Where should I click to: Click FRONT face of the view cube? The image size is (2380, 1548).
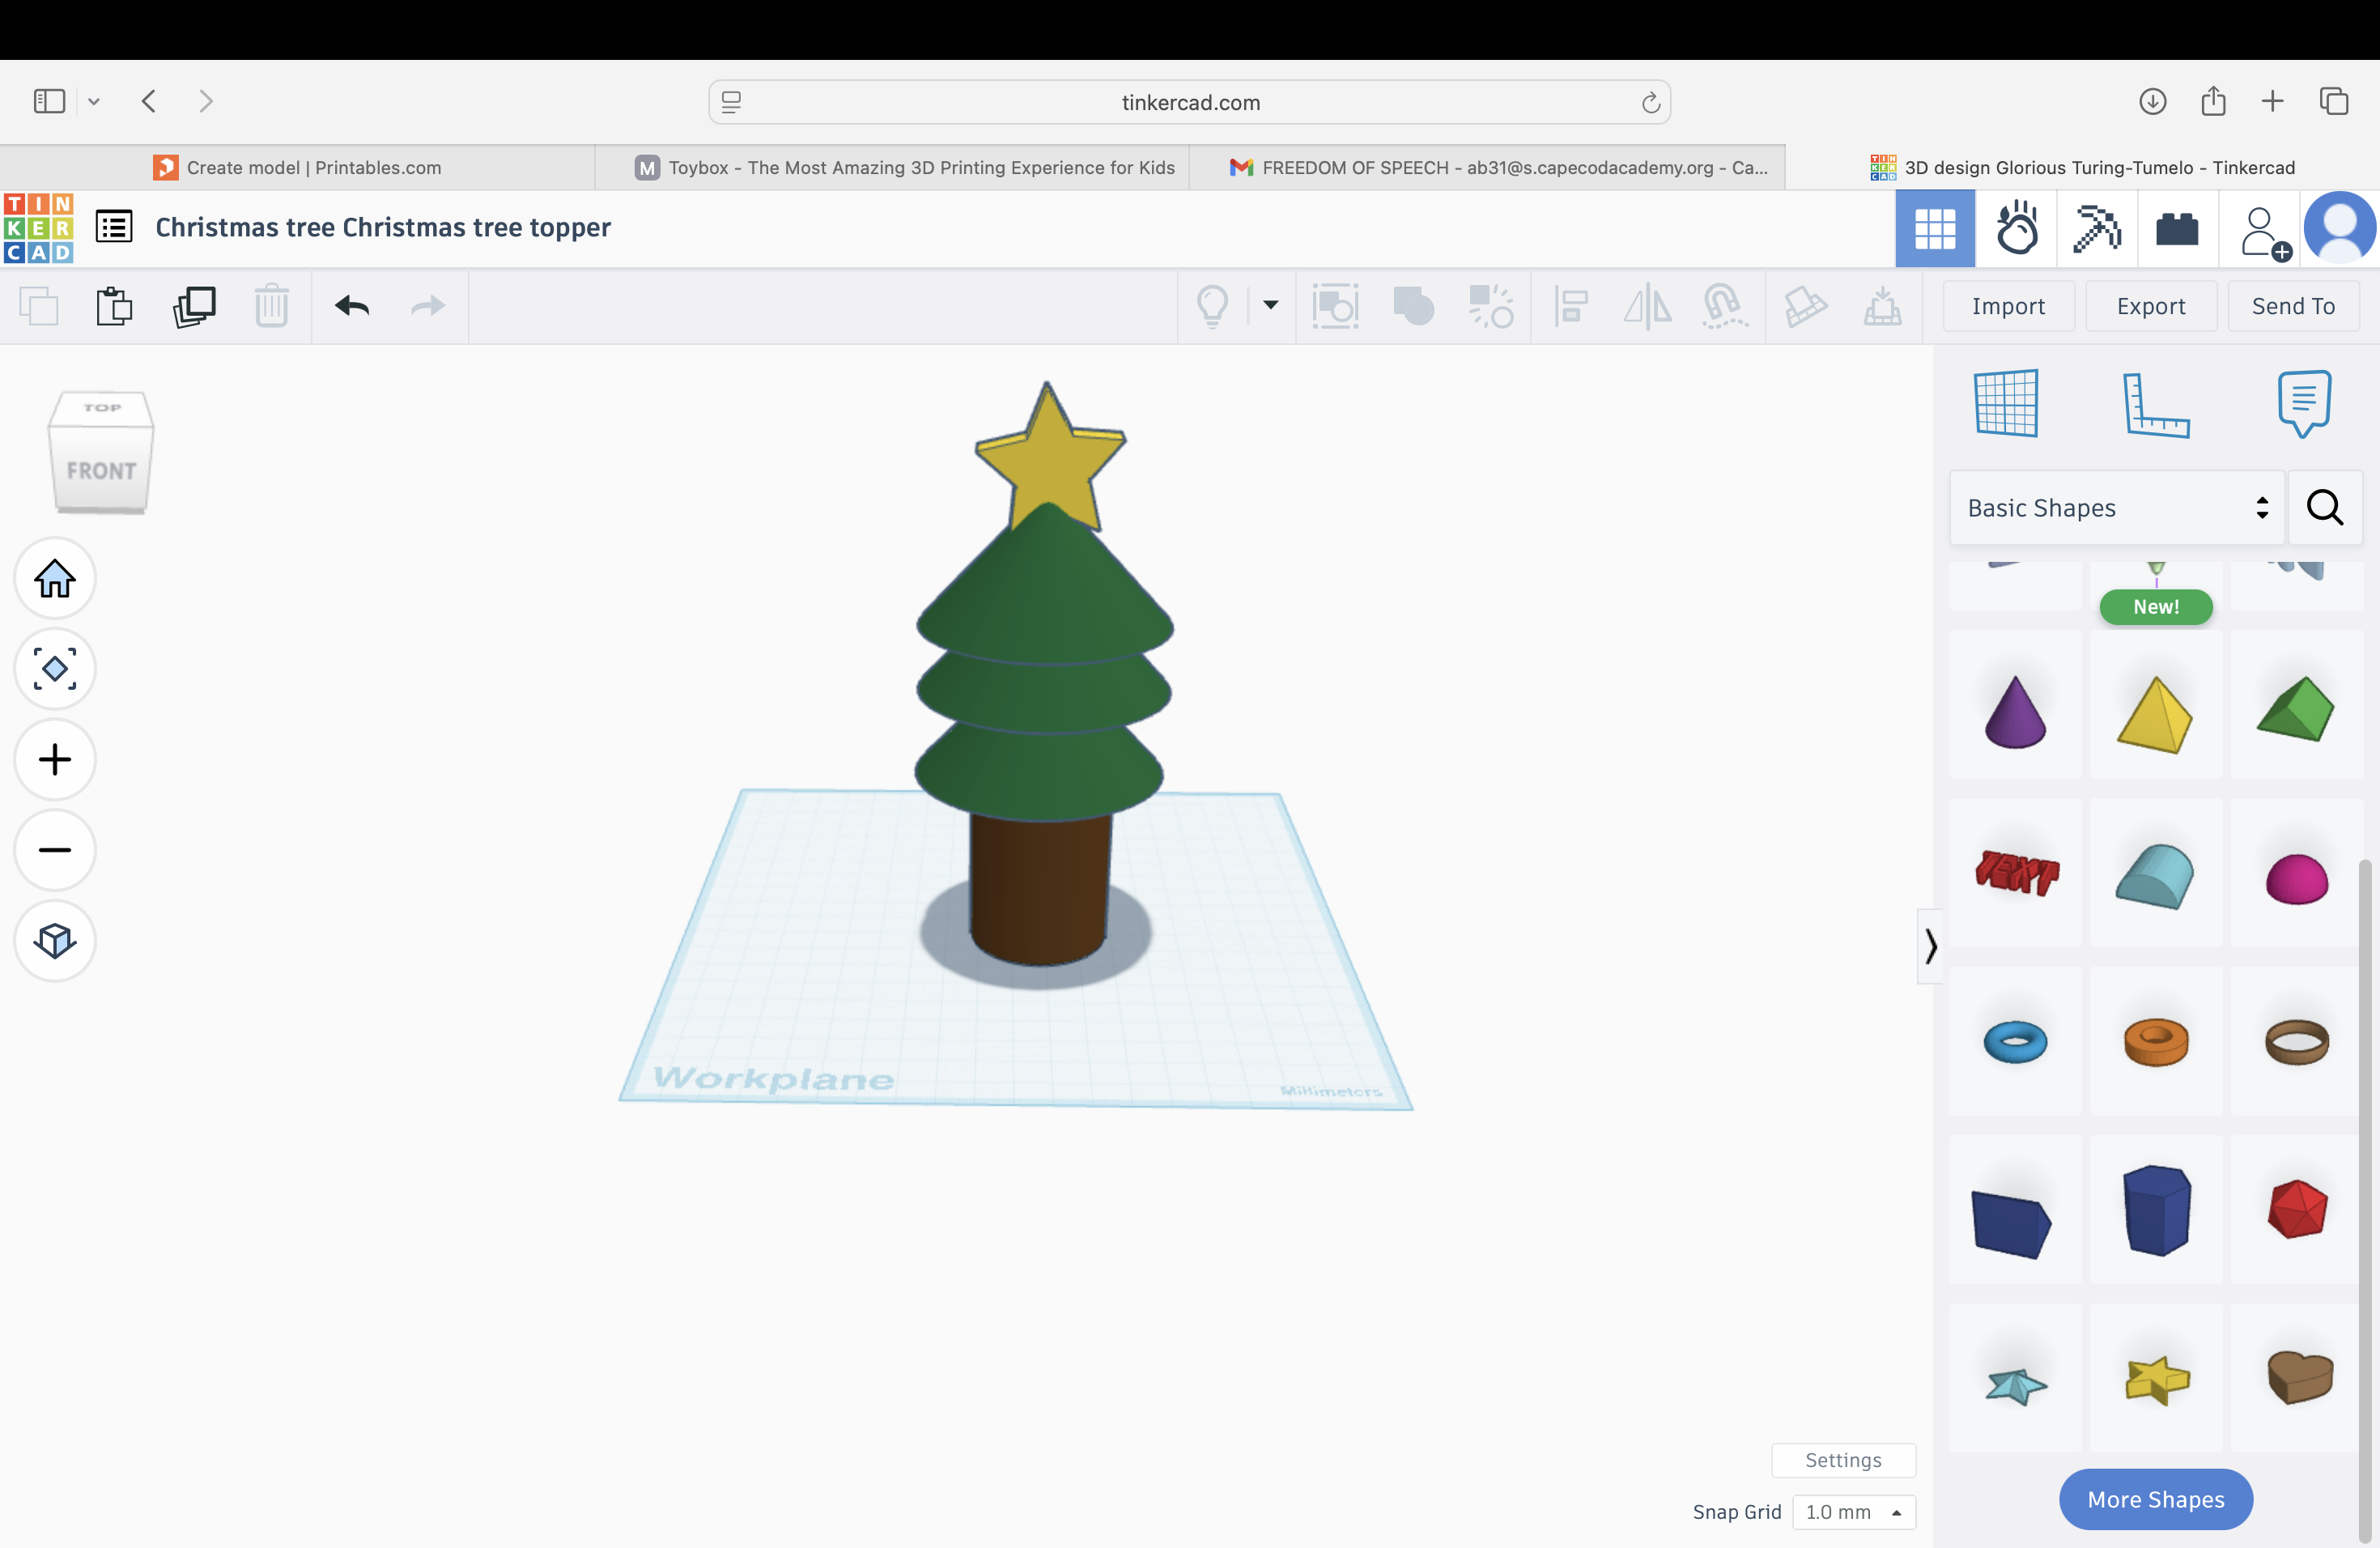[101, 470]
